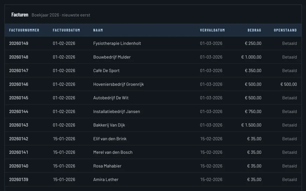Click vervaldatum 15-02-2026 of Amira Lether
The width and height of the screenshot is (306, 191).
click(211, 179)
